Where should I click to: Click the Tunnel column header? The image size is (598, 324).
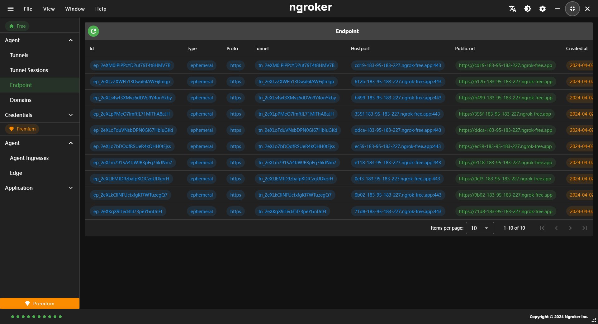(261, 49)
